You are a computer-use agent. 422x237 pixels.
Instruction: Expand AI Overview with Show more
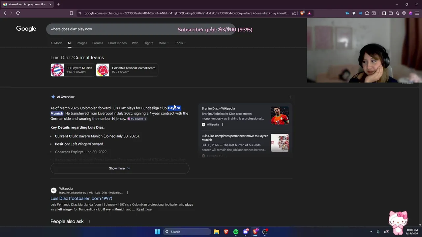tap(120, 168)
